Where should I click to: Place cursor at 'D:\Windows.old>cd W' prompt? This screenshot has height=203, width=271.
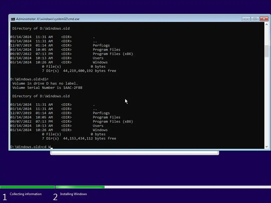click(31, 147)
